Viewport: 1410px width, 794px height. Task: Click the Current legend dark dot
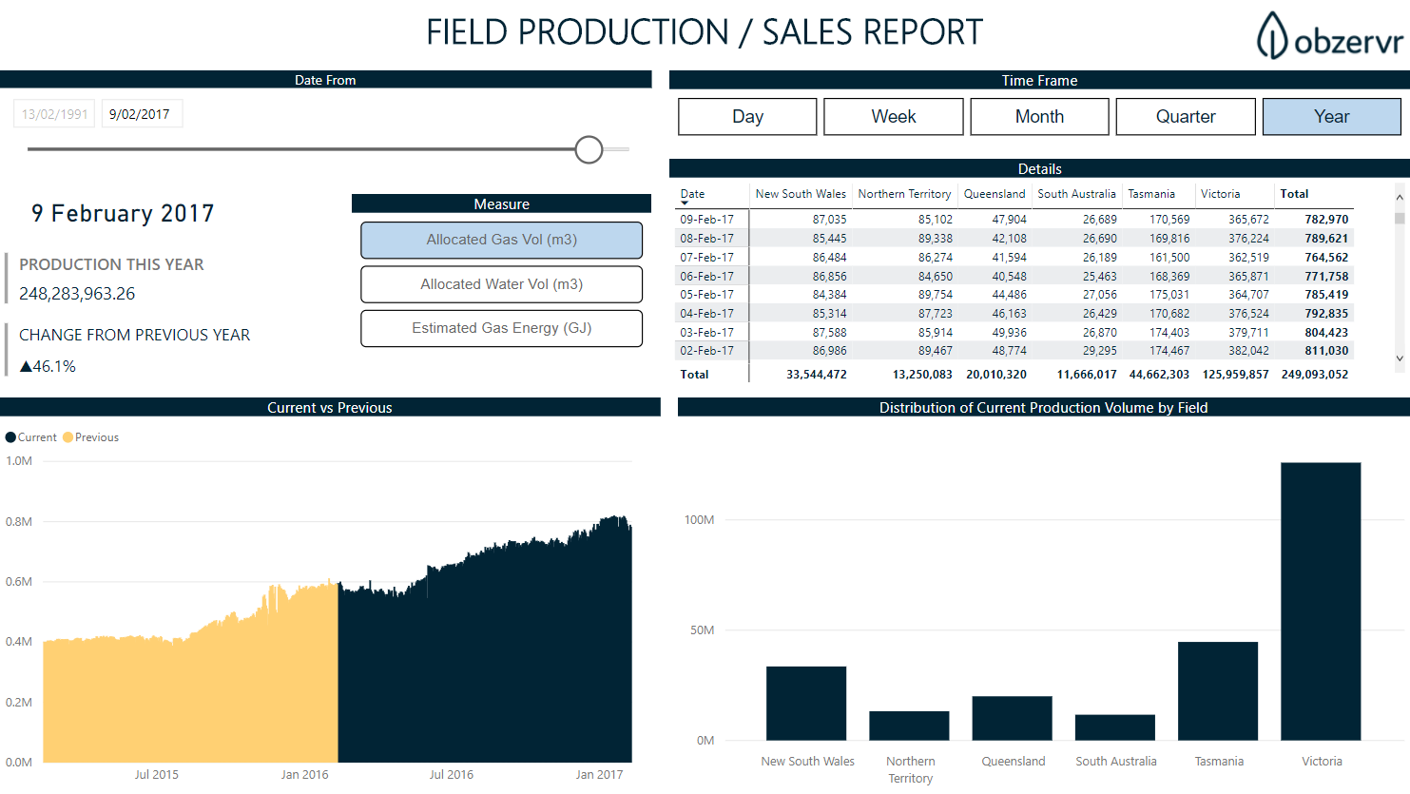[x=10, y=437]
